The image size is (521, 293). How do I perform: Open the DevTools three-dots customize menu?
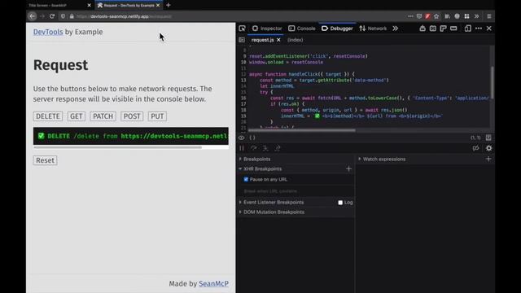479,28
